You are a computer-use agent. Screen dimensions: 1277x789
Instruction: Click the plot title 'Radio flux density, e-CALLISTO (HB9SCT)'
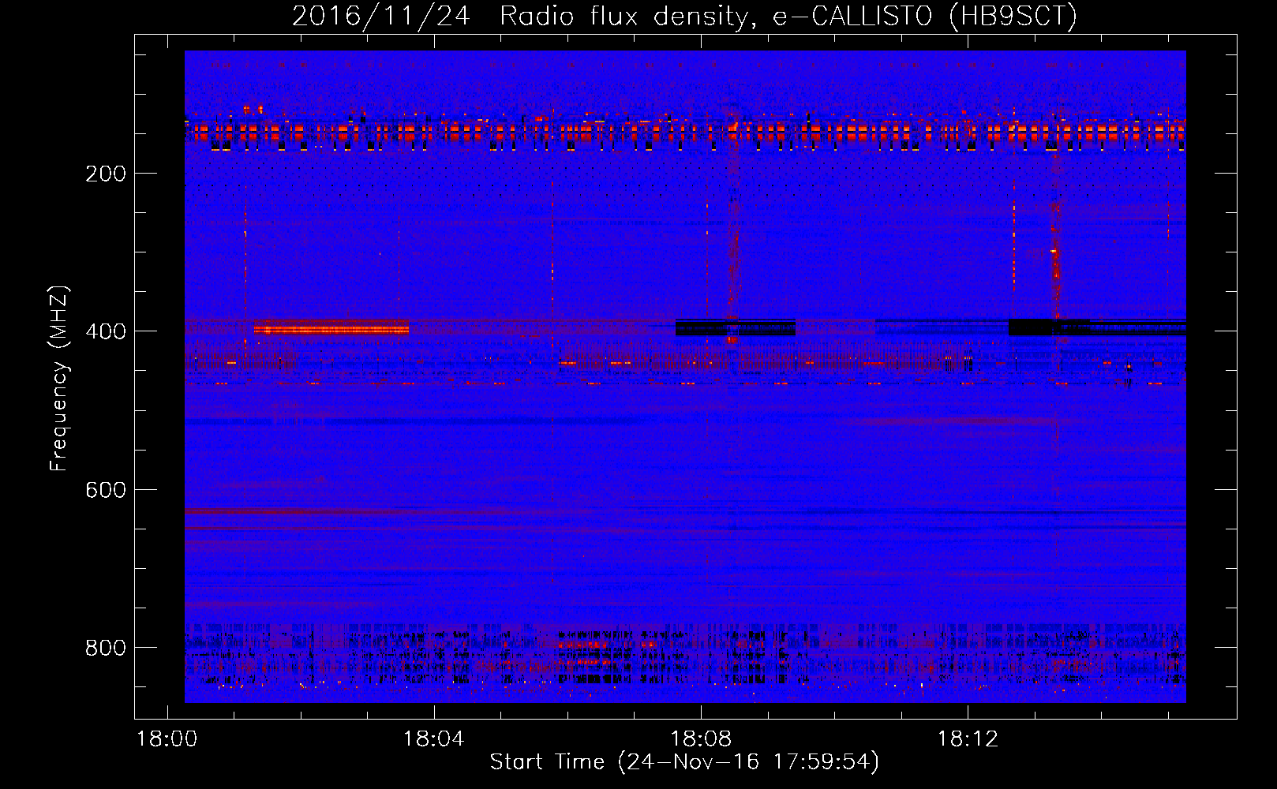(x=788, y=16)
